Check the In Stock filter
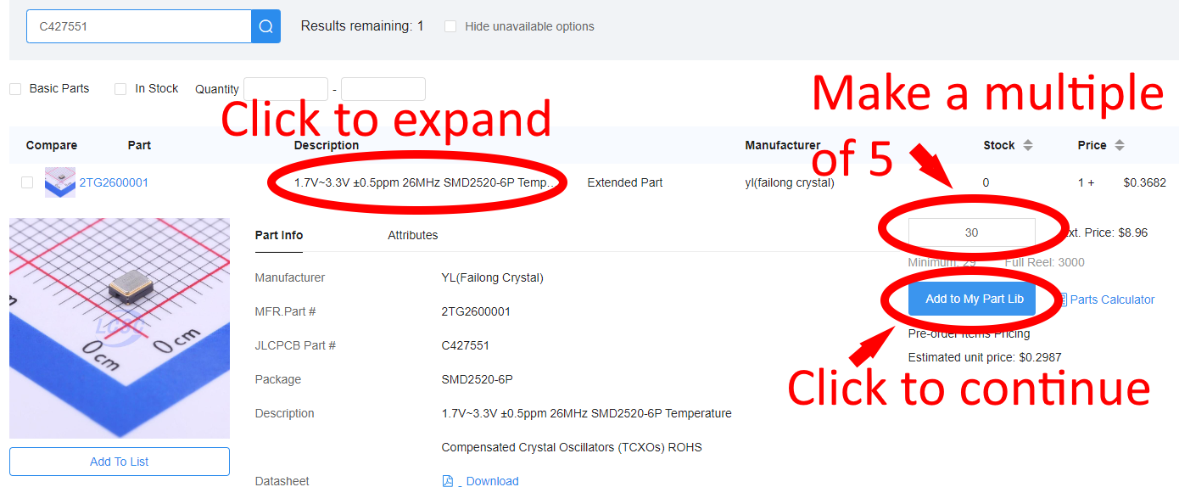Viewport: 1179px width, 487px height. point(120,89)
